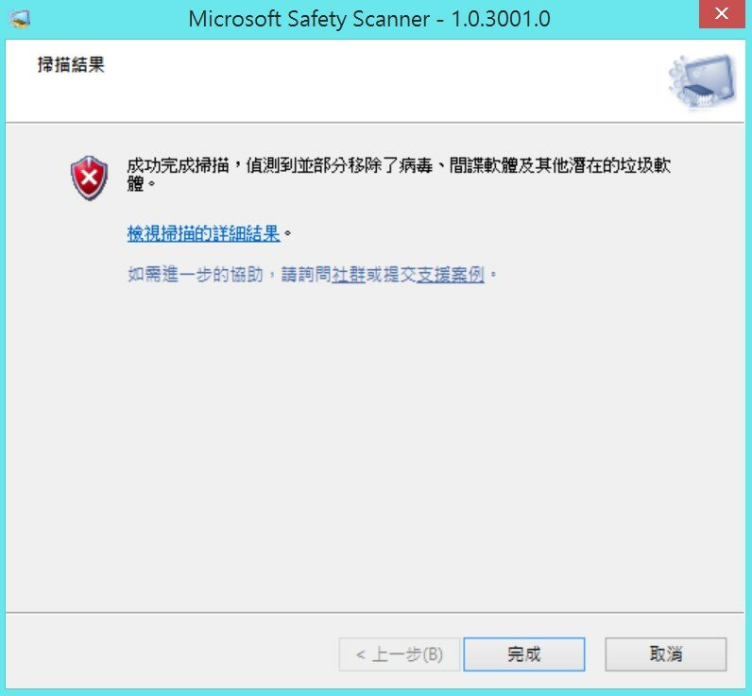The height and width of the screenshot is (696, 752).
Task: Click the separator line above the buttons
Action: 374,613
